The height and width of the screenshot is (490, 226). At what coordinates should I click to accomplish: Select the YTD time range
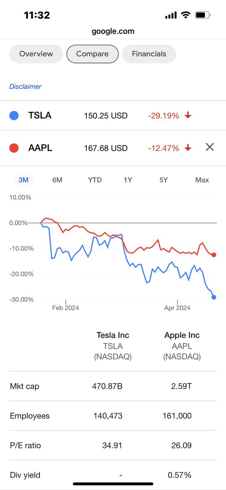tap(95, 180)
